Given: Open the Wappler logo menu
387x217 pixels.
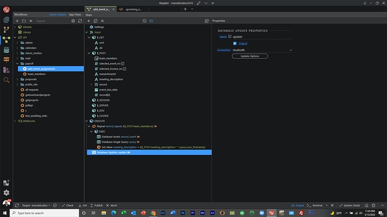Looking at the screenshot, I should click(x=6, y=10).
